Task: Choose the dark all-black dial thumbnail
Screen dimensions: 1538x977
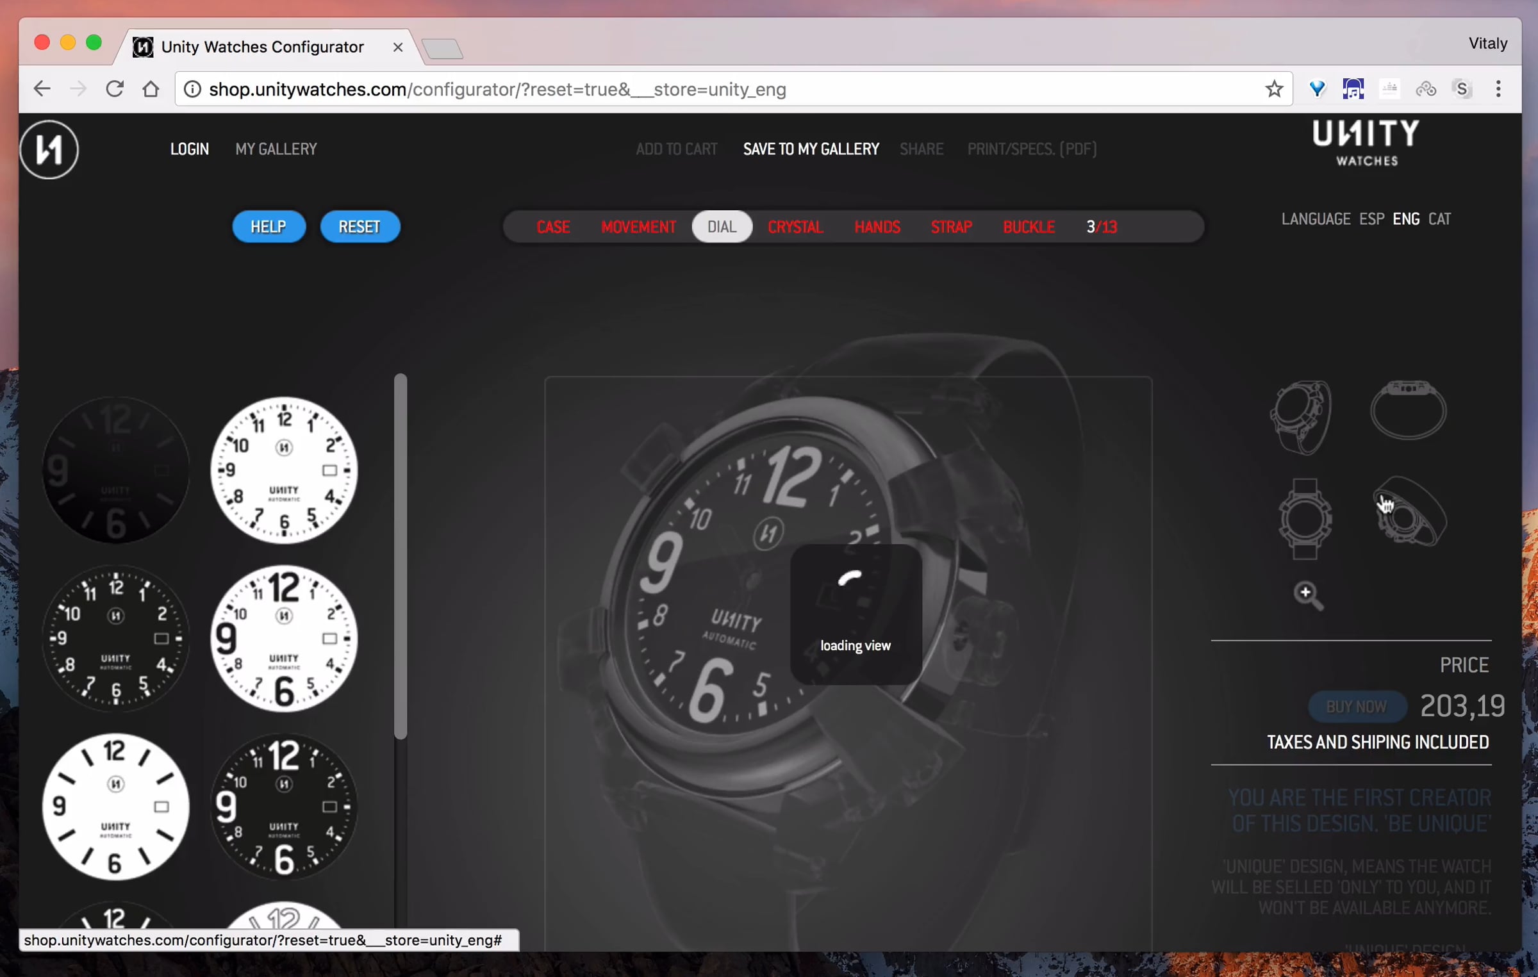Action: coord(115,470)
